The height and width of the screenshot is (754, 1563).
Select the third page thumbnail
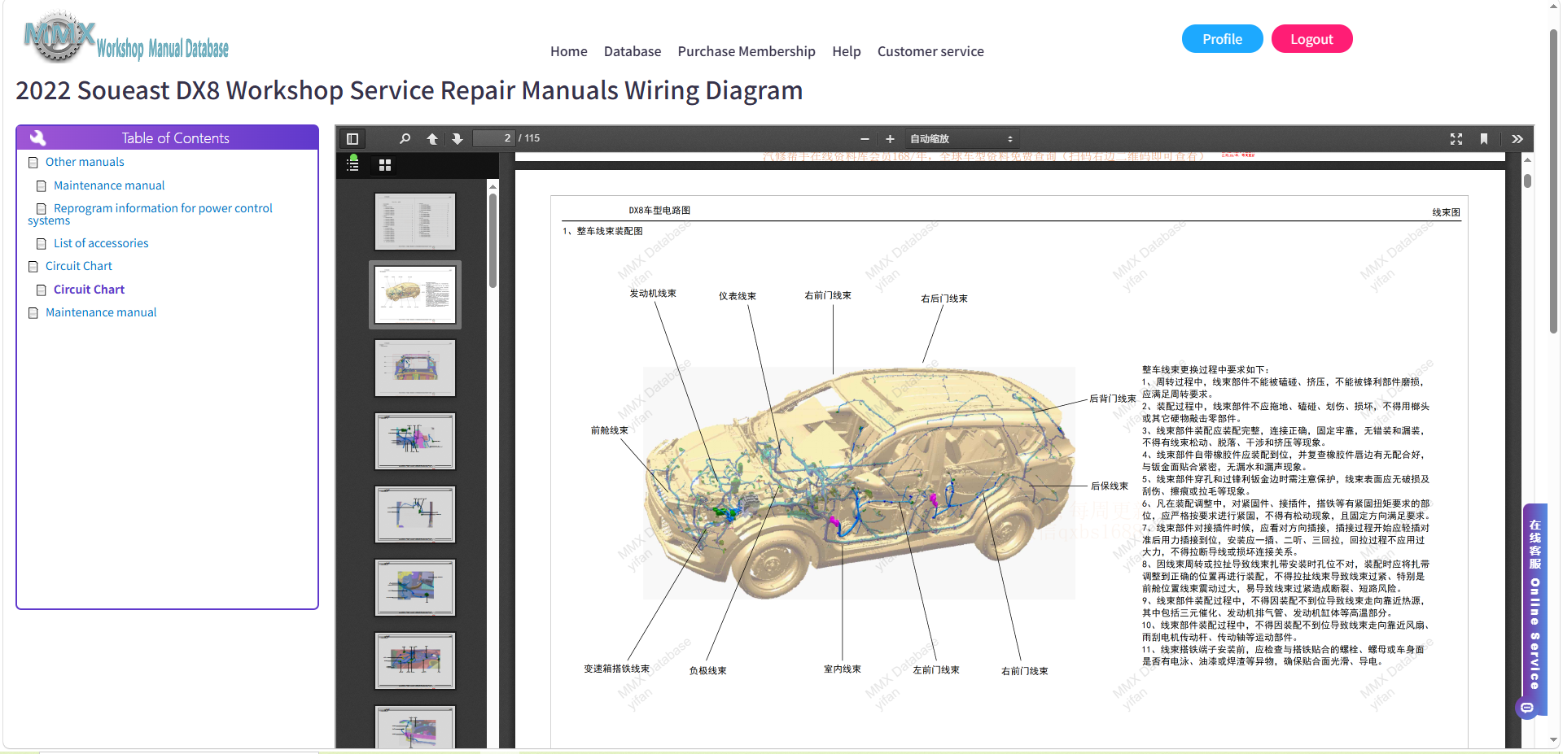pos(415,368)
